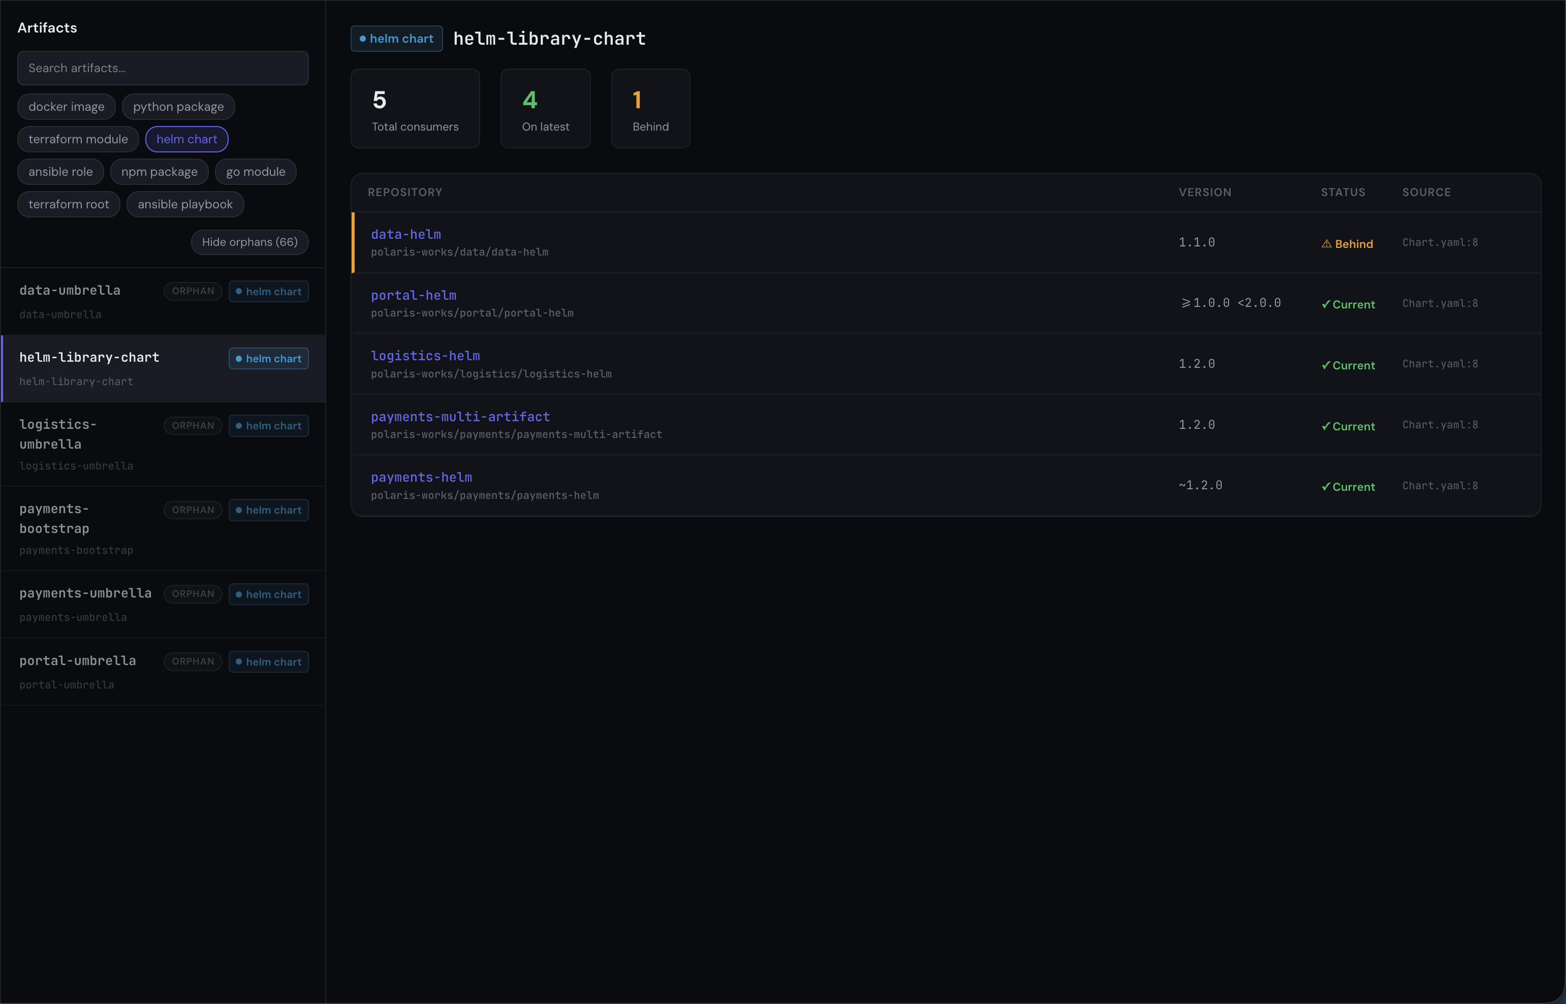Click the Artifacts sidebar heading

47,27
